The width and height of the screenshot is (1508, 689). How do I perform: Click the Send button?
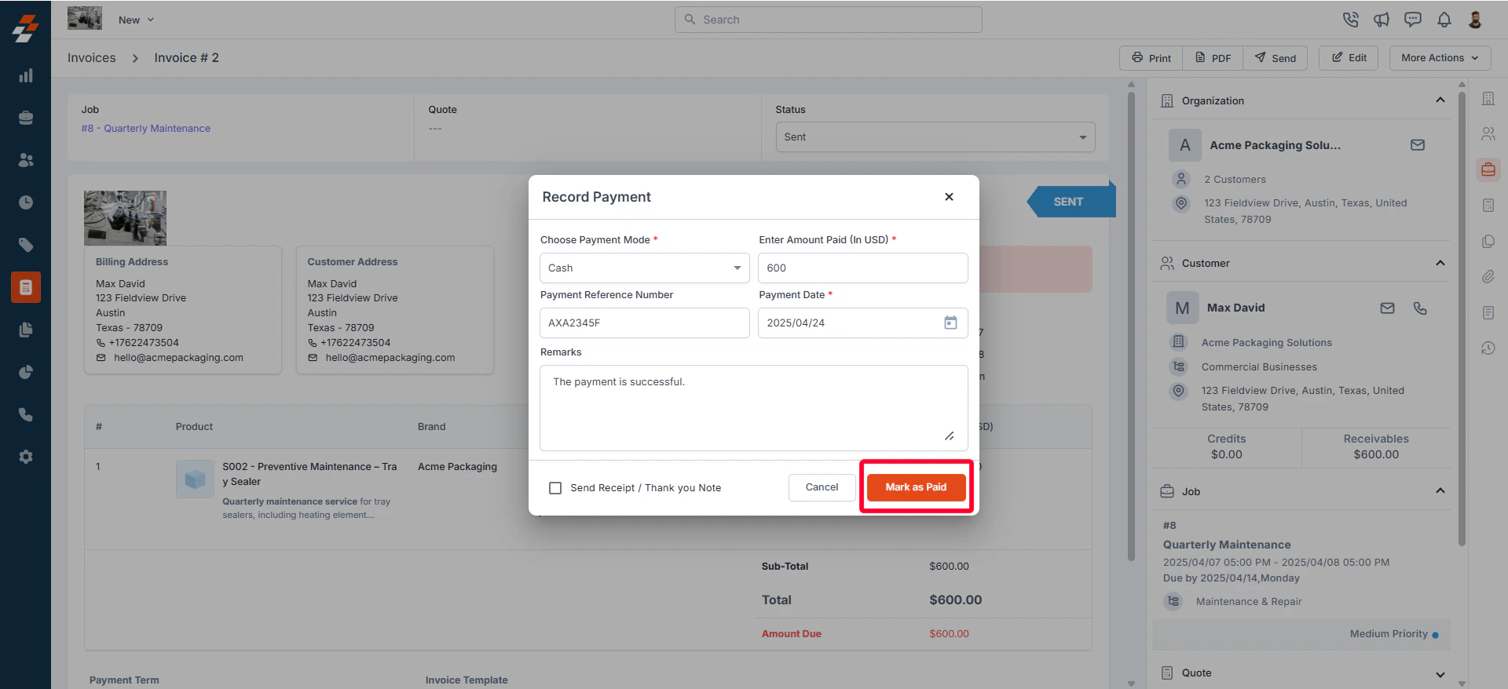click(x=1275, y=58)
